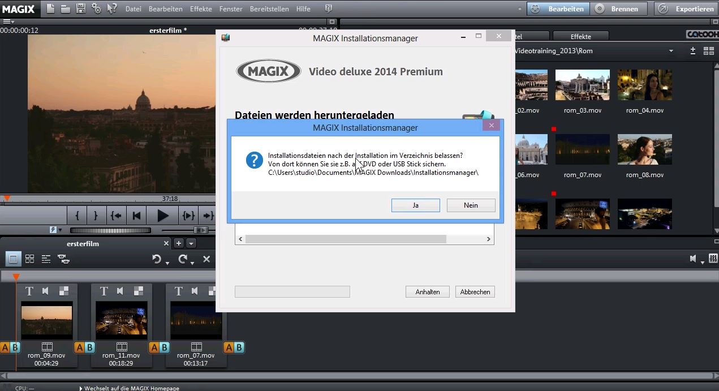Screen dimensions: 719x391
Task: Play the selected range button
Action: click(188, 216)
